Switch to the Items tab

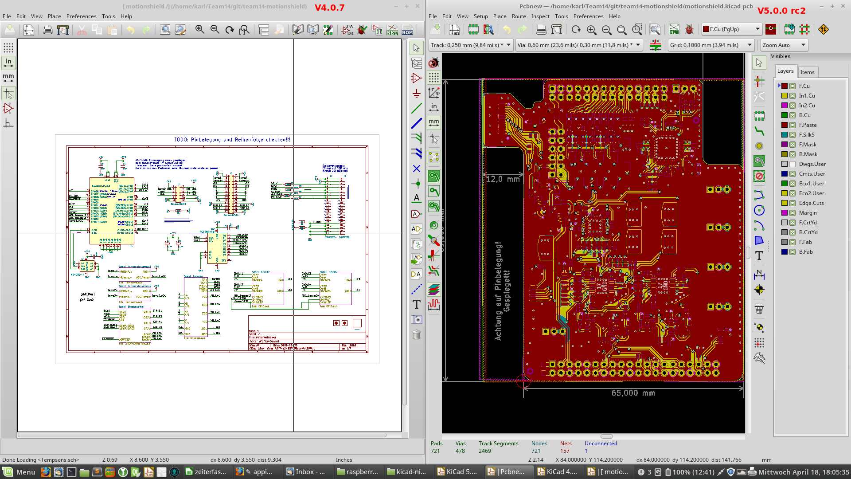pos(807,72)
